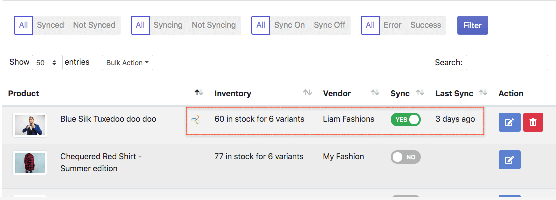Sort by the Vendor column arrows
Viewport: 556px width, 200px height.
374,93
